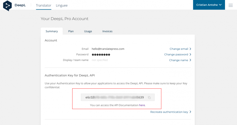This screenshot has width=237, height=125.
Task: Open the API Documentation "here" link
Action: point(142,105)
